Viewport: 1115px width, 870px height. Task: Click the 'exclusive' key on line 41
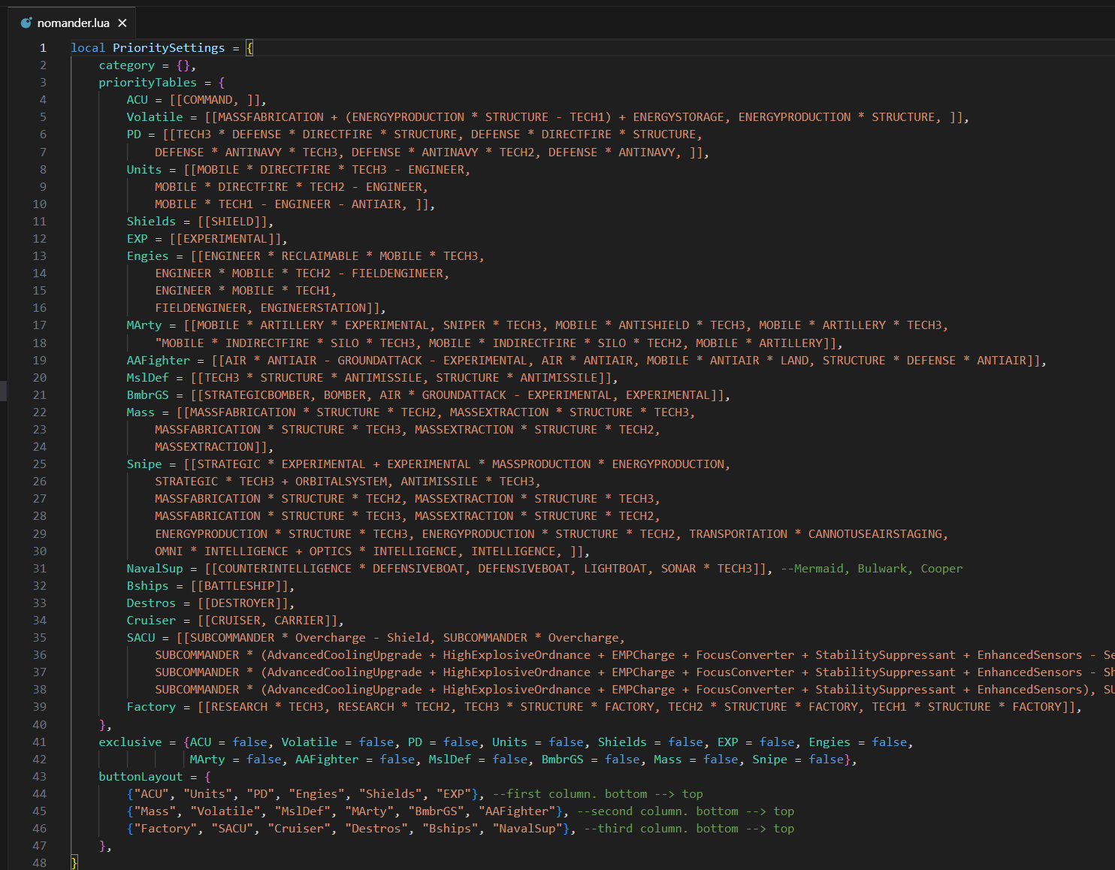130,742
